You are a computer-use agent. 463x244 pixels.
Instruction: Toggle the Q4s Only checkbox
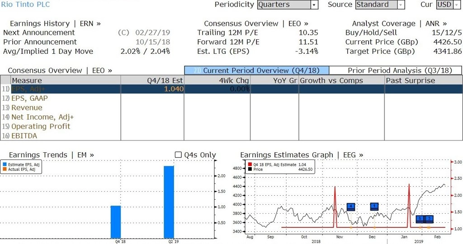pyautogui.click(x=178, y=155)
